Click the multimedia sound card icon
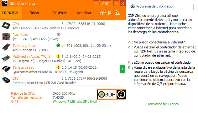198x139 pixels. [x=6, y=58]
